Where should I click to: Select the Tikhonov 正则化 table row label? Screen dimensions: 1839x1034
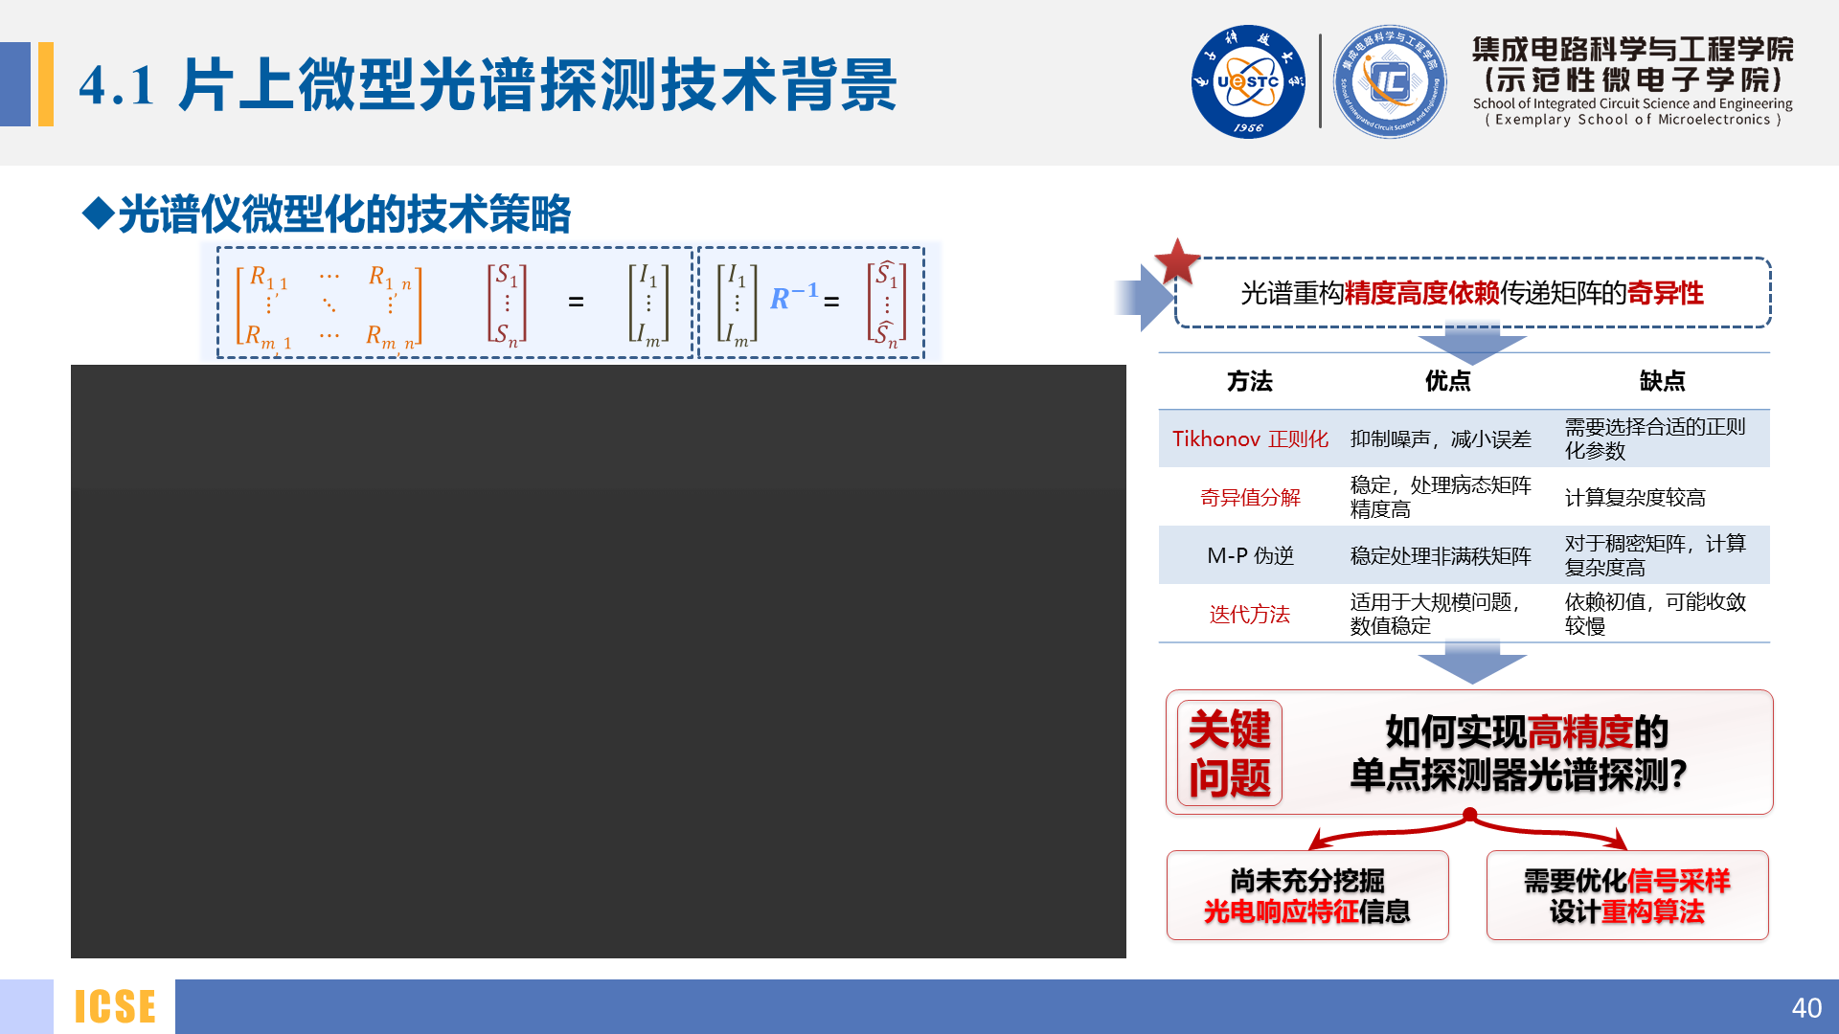tap(1250, 439)
